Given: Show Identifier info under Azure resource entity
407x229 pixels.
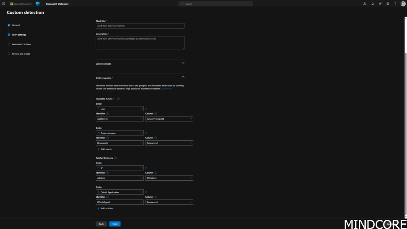Looking at the screenshot, I should [107, 138].
